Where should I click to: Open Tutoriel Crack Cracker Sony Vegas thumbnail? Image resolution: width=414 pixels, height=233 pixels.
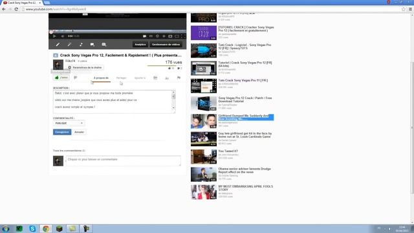coord(204,33)
